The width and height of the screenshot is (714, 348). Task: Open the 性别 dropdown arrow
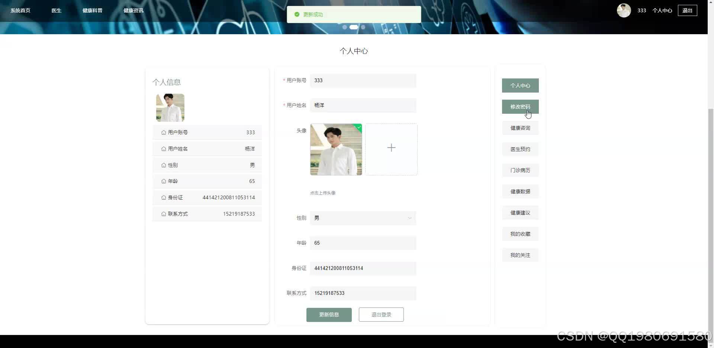tap(409, 218)
